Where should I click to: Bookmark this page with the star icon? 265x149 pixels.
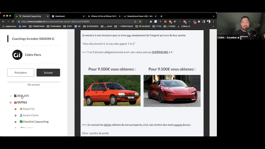click(140, 22)
